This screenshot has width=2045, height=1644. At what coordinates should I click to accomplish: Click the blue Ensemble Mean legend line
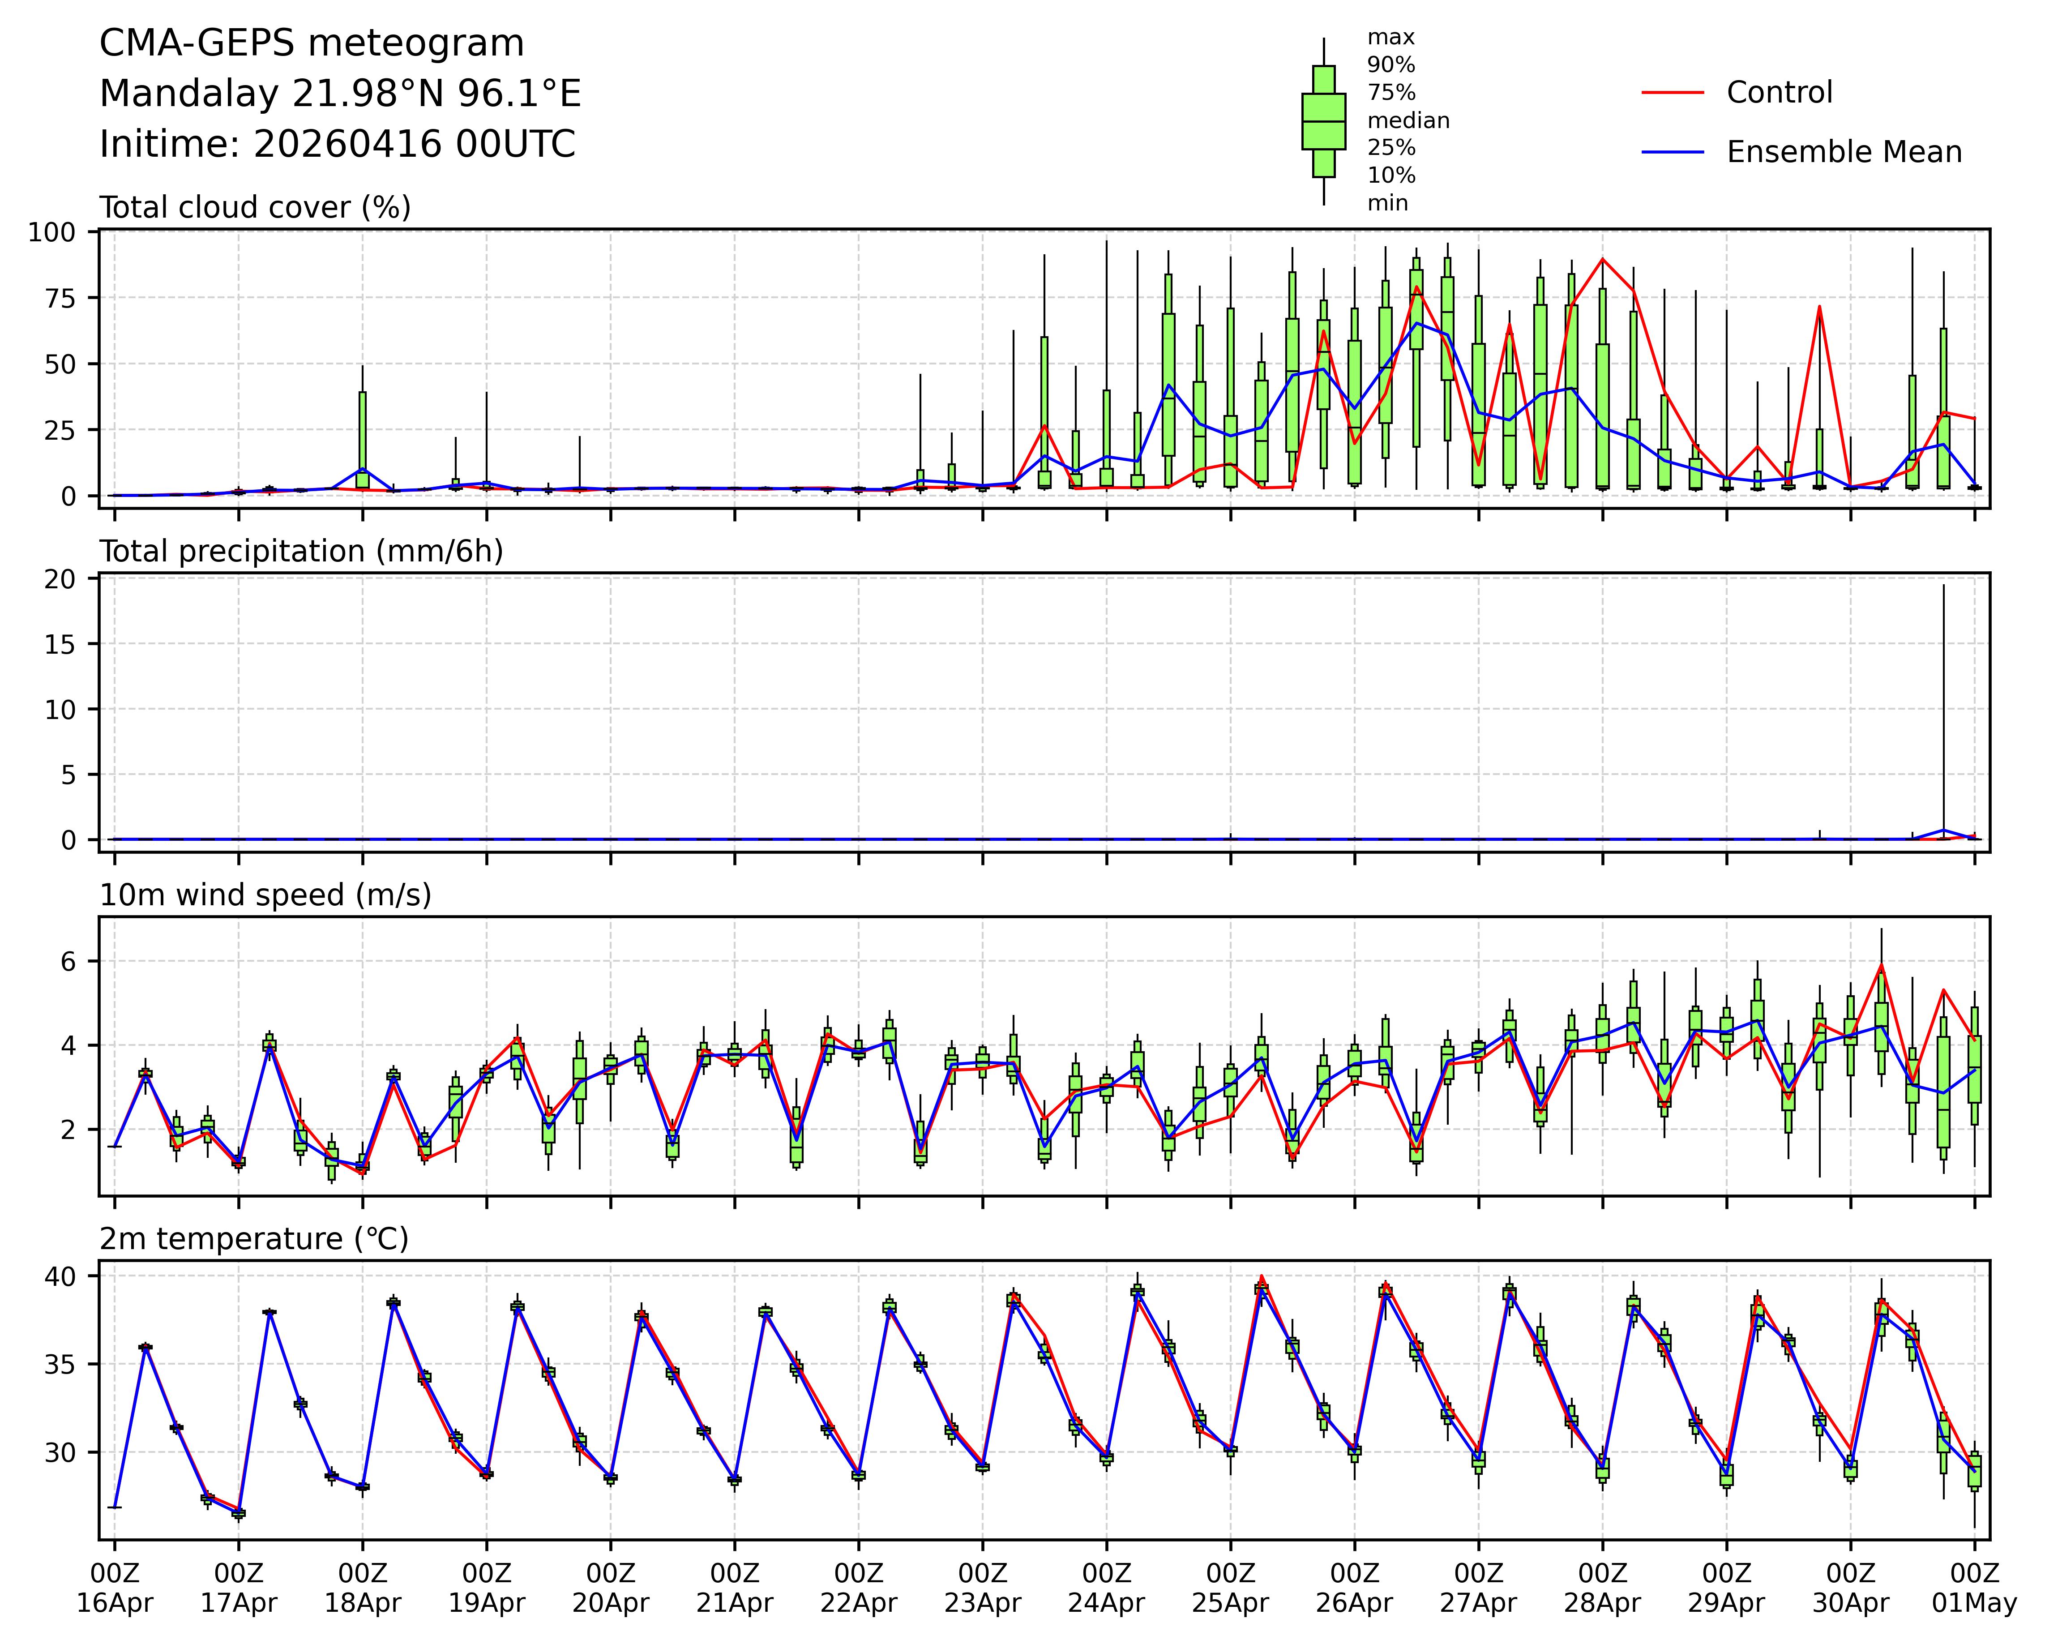coord(1672,152)
